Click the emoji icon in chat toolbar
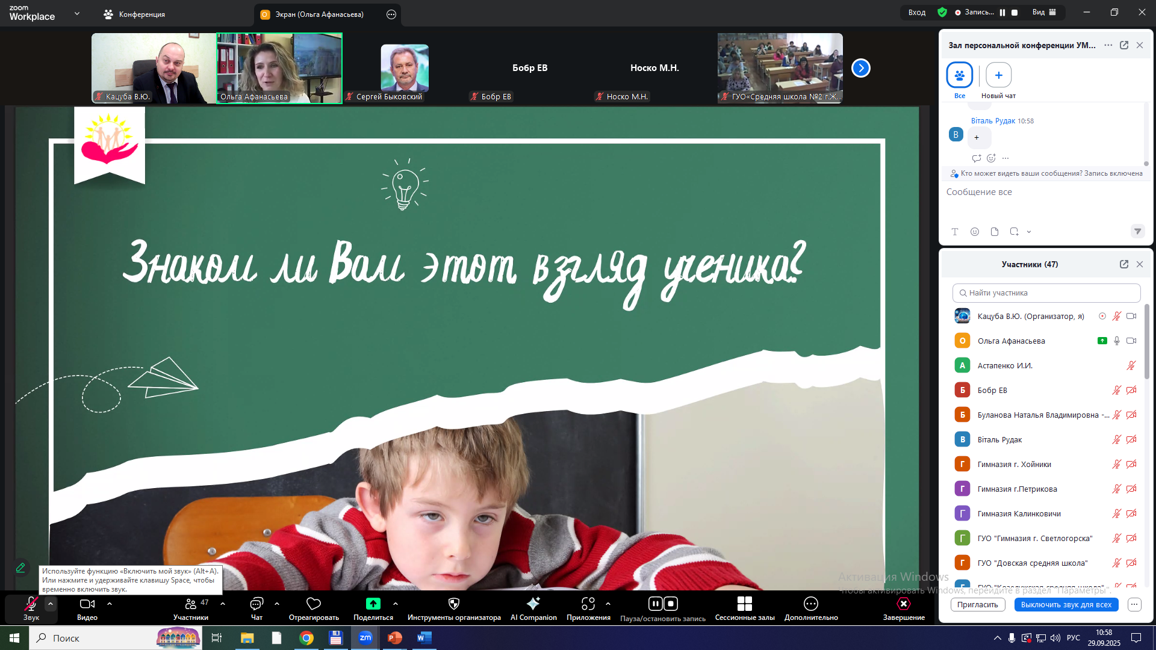Screen dimensions: 1156x650 pyautogui.click(x=975, y=232)
